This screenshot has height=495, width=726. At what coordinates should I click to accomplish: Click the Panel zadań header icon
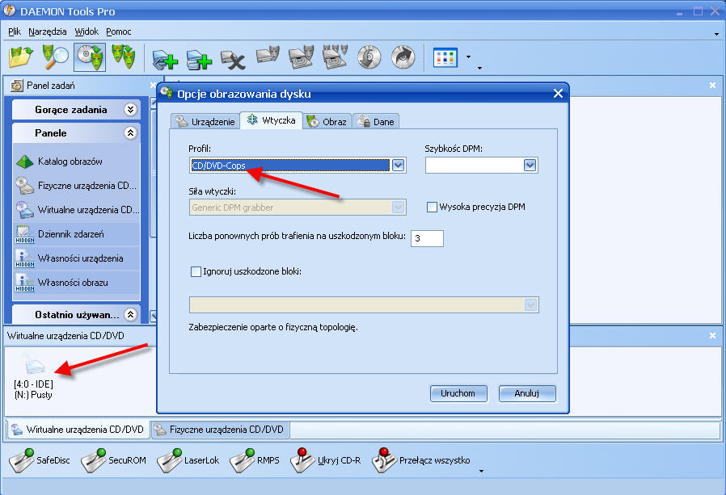tap(17, 86)
